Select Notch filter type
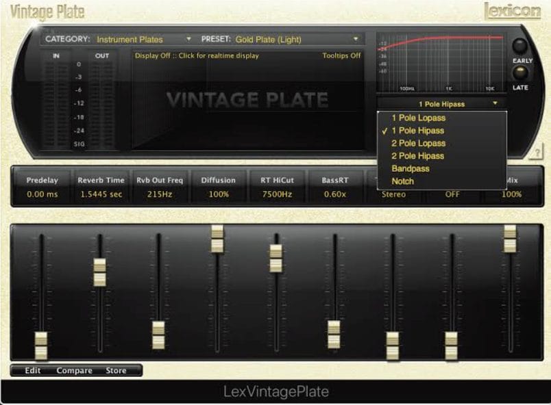Image resolution: width=551 pixels, height=405 pixels. coord(403,181)
